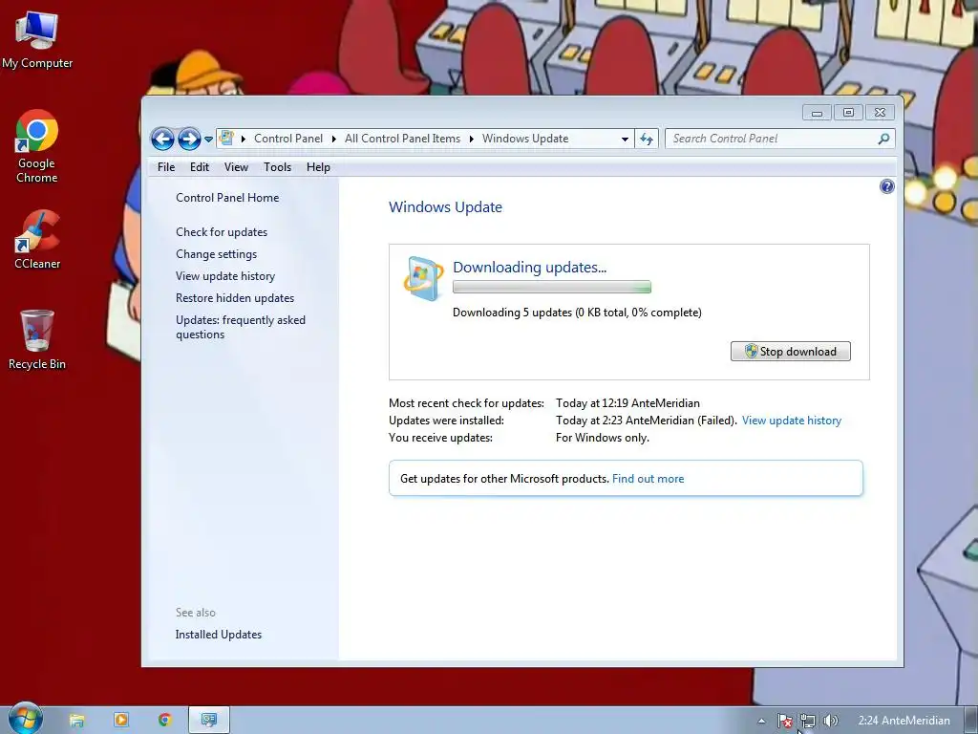Open the View menu

pos(237,167)
